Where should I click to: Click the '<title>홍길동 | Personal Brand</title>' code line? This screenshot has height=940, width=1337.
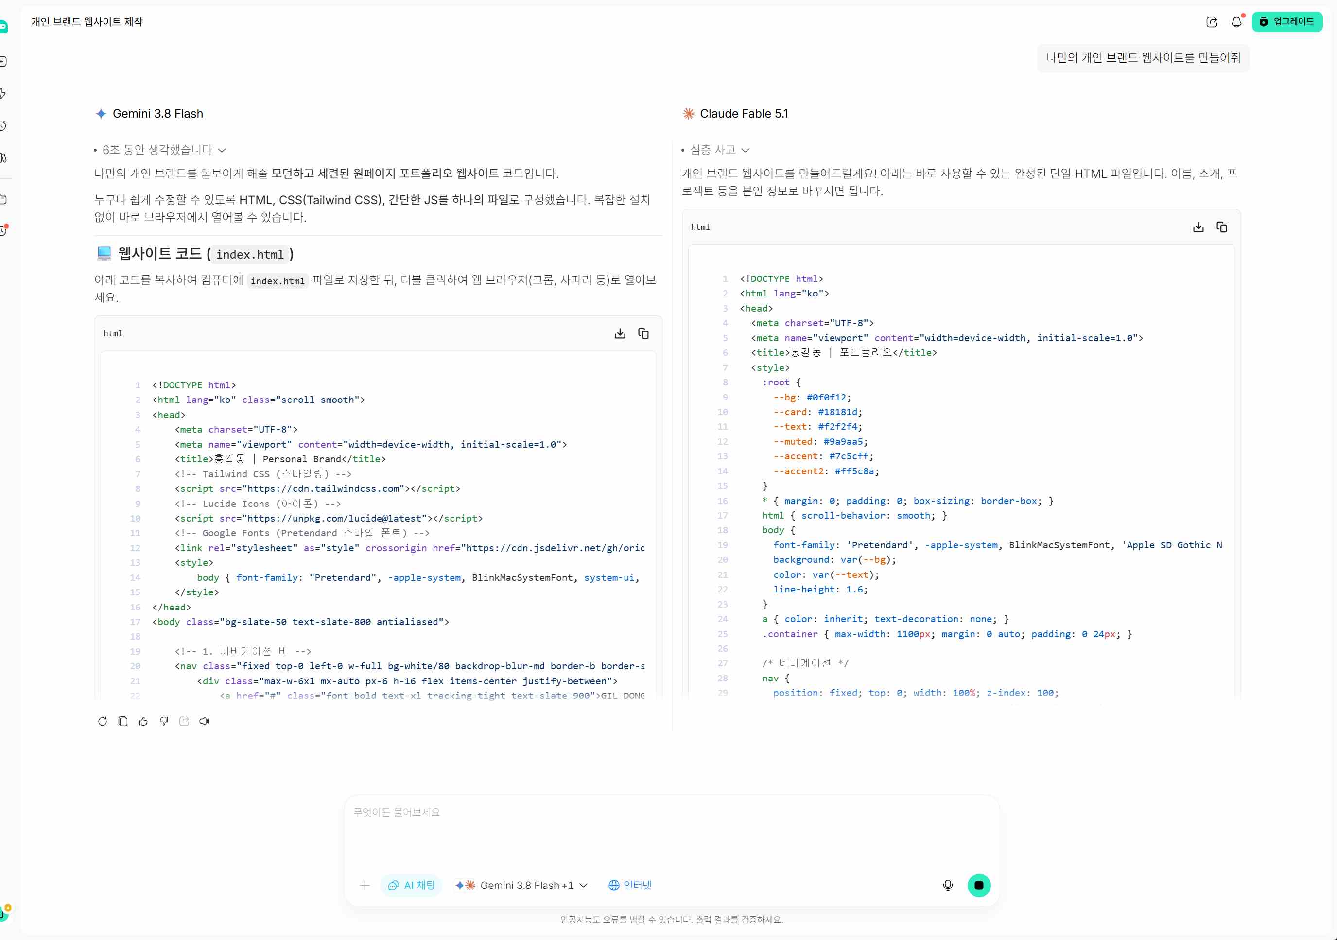(x=280, y=459)
